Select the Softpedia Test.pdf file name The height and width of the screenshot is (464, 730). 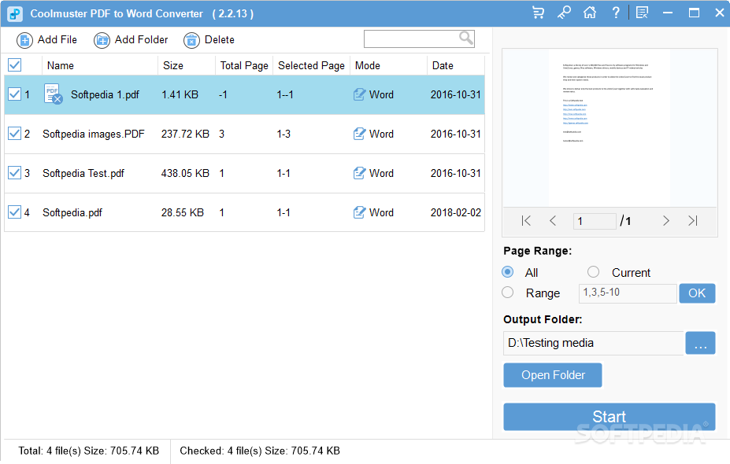(x=83, y=174)
